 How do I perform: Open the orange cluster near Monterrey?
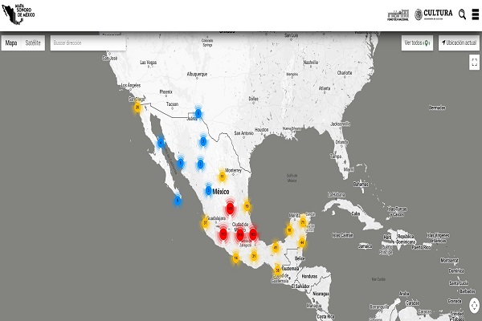point(222,175)
